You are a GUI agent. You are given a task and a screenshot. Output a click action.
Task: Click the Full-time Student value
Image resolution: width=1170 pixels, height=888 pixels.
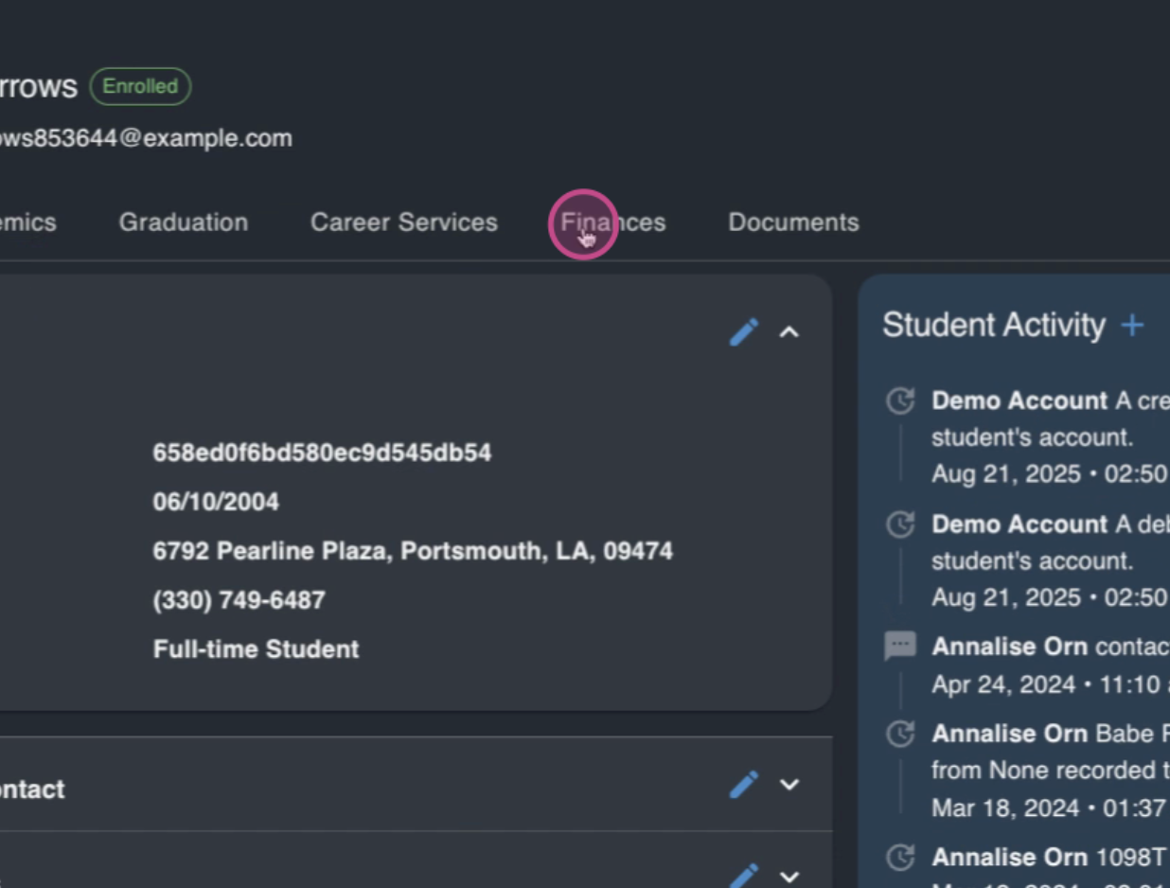pyautogui.click(x=256, y=649)
